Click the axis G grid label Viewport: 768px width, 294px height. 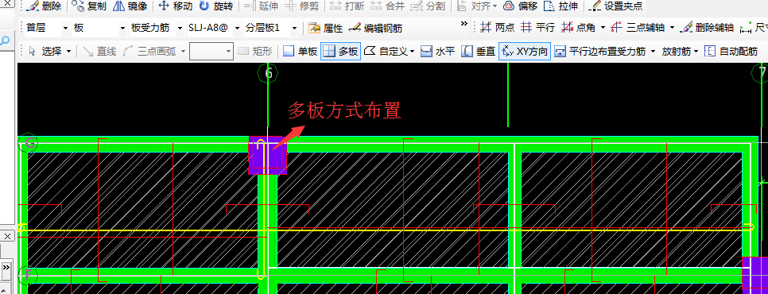pos(29,143)
